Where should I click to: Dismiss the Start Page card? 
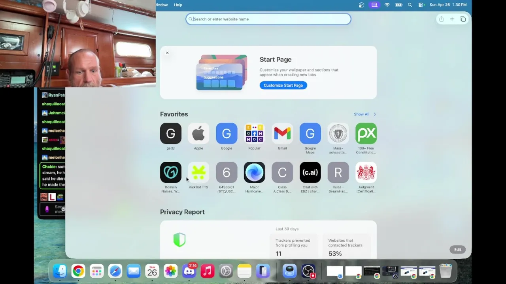coord(167,53)
